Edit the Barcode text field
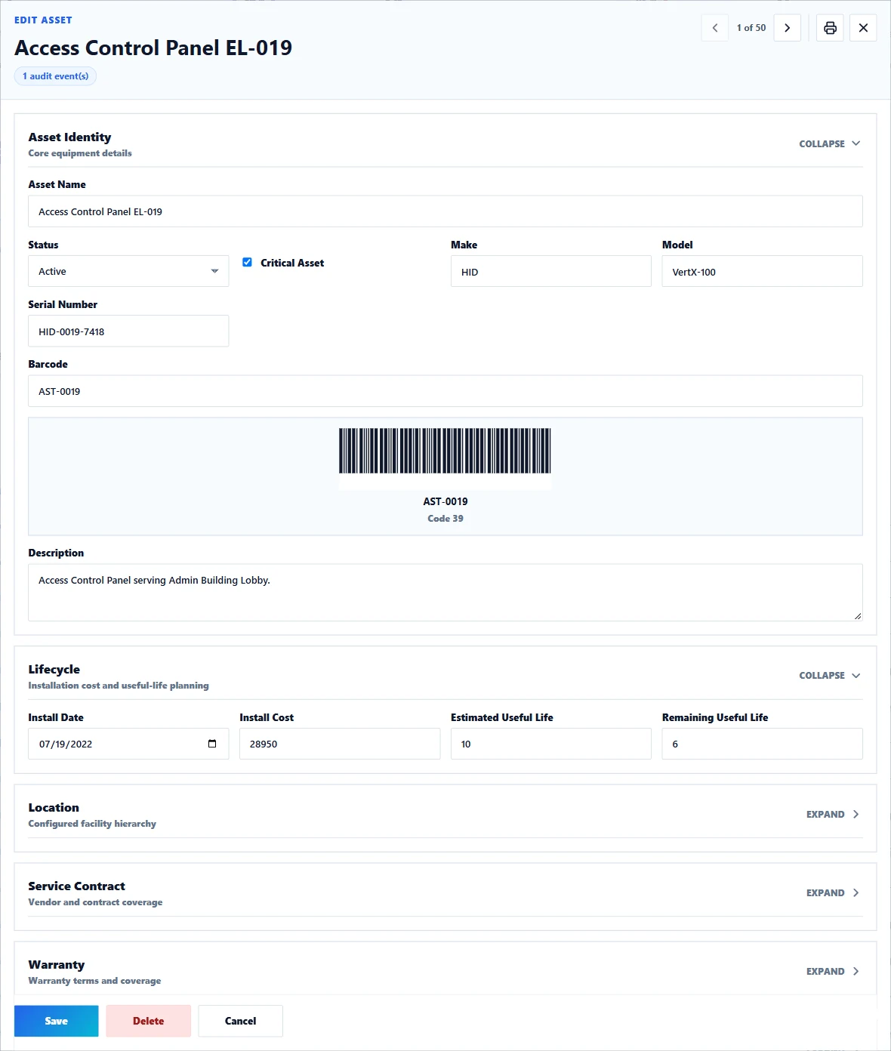 [445, 391]
